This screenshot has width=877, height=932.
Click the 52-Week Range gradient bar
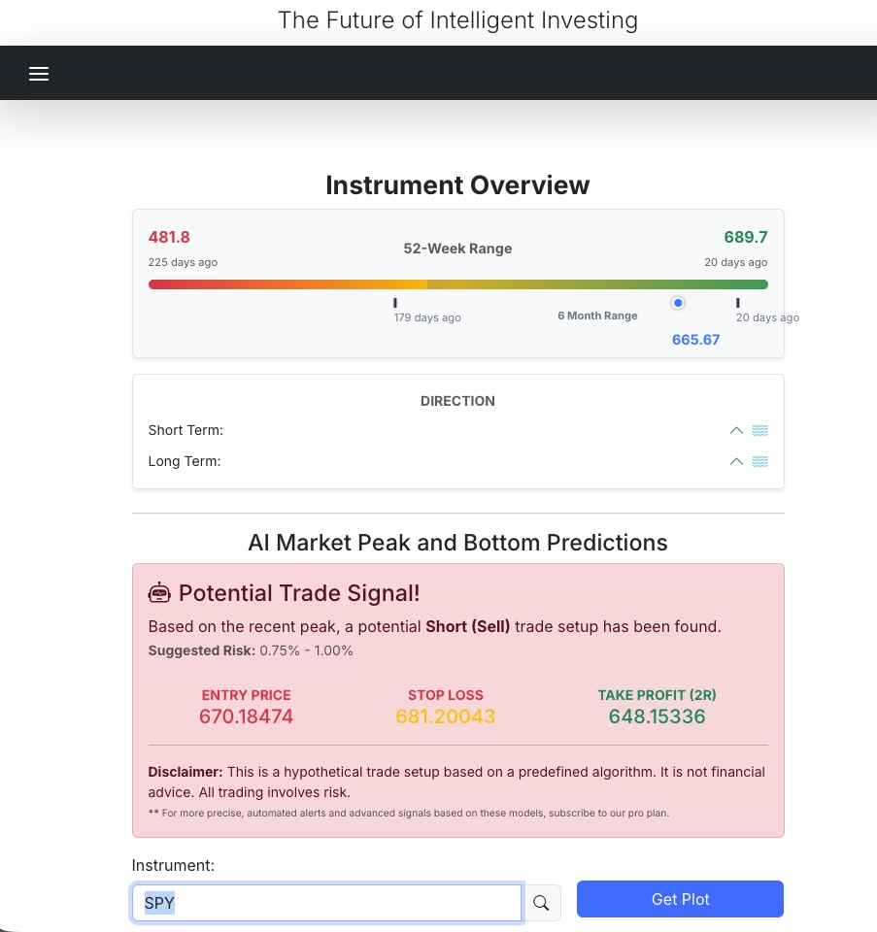click(457, 284)
